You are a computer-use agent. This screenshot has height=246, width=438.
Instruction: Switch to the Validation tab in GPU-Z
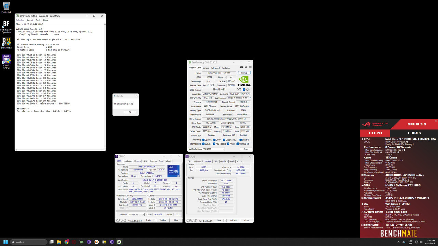click(226, 68)
